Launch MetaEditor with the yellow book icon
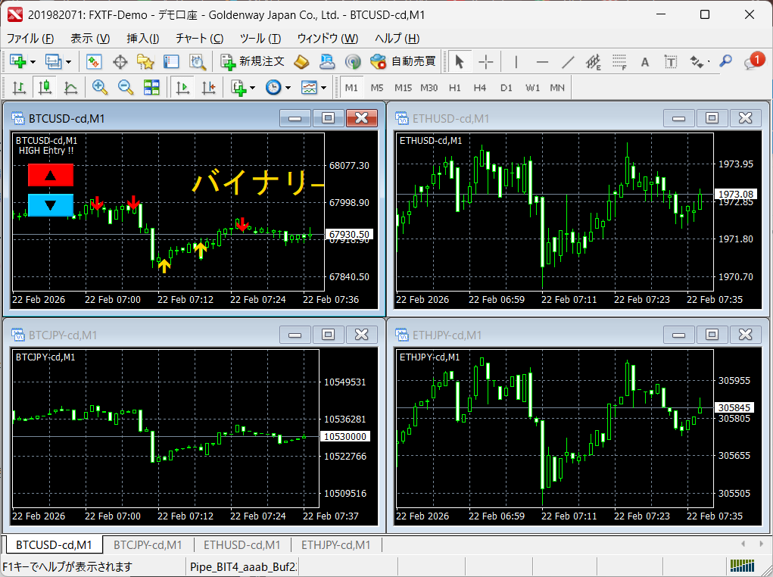773x577 pixels. click(301, 61)
